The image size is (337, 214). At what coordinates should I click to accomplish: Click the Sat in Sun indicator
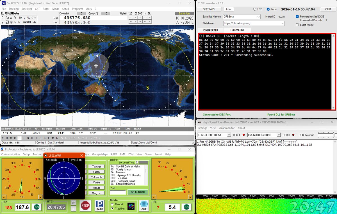(184, 13)
